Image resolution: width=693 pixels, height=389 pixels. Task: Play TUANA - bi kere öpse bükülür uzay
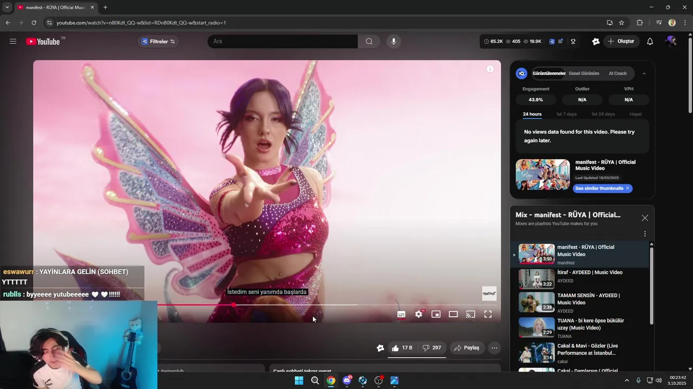pos(579,328)
